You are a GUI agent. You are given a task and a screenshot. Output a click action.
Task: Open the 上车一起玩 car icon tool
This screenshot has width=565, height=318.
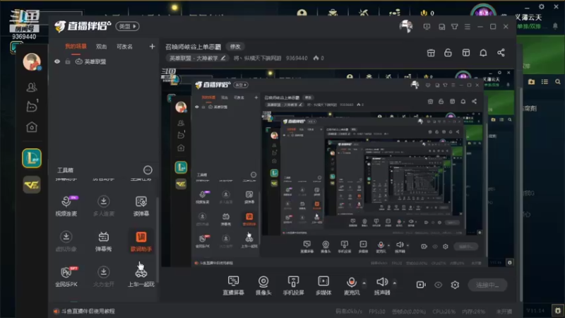tap(141, 276)
